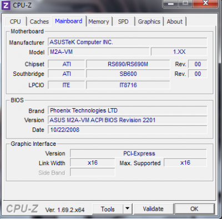Click the ATI southbridge vendor field

coord(67,74)
